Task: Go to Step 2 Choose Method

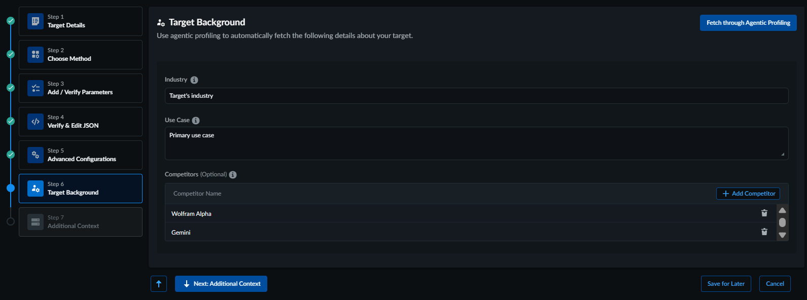Action: [81, 55]
